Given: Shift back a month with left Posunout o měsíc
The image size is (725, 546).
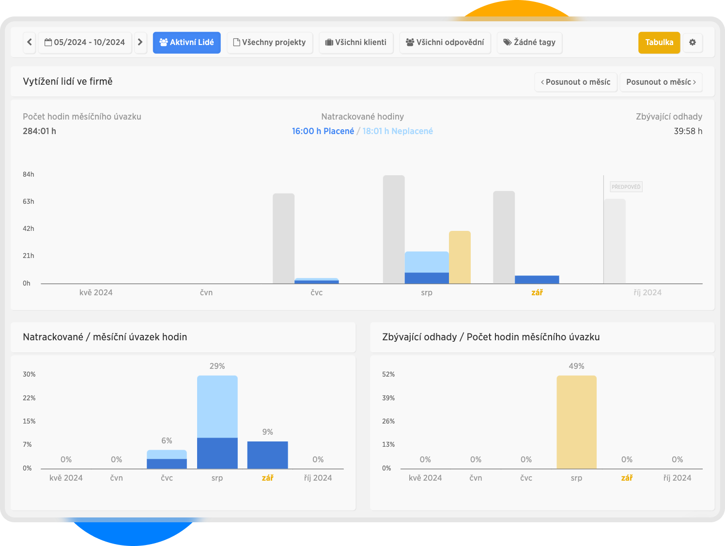Looking at the screenshot, I should point(576,82).
